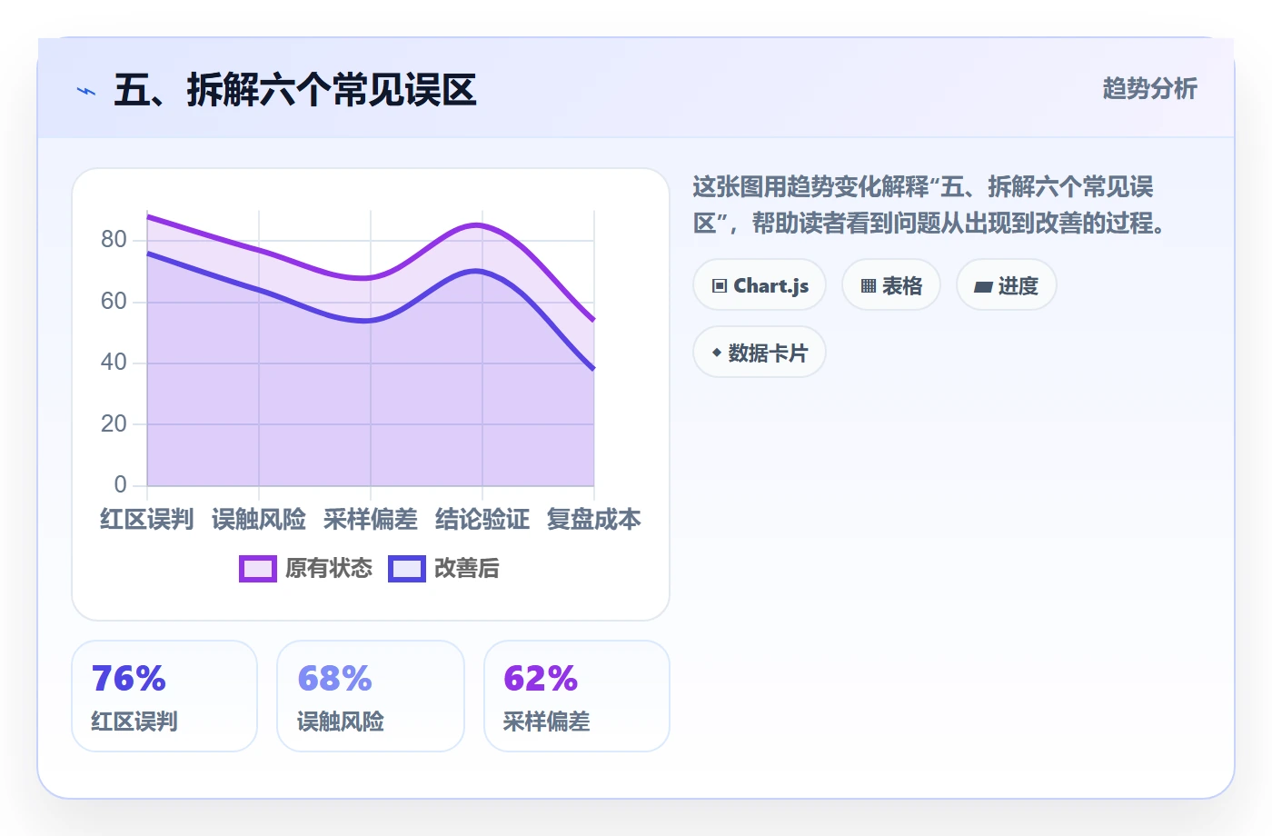The width and height of the screenshot is (1272, 836).
Task: Click the 误触风险 x-axis label
Action: [x=259, y=520]
